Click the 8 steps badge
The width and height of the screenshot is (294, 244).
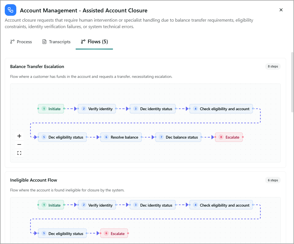click(273, 66)
